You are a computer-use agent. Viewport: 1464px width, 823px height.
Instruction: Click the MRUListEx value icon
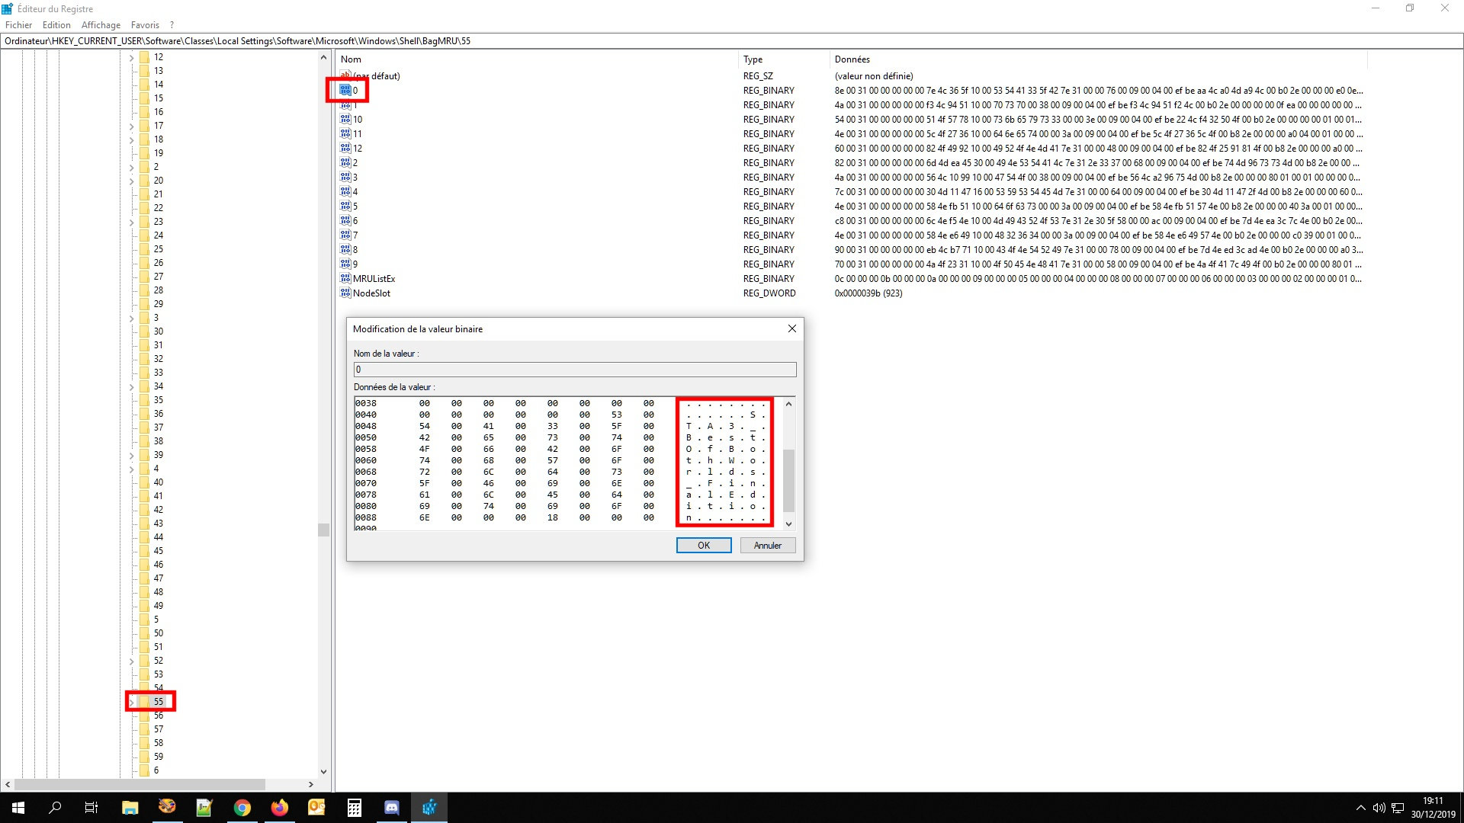[x=345, y=279]
